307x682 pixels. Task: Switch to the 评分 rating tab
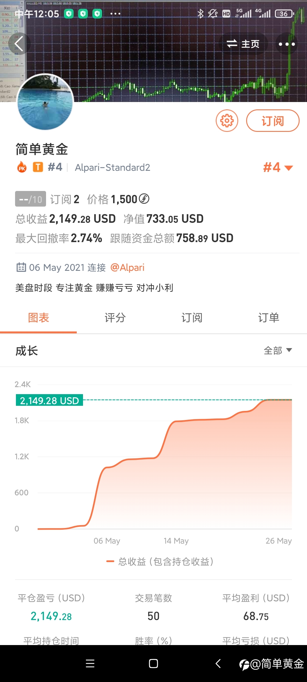pos(115,318)
